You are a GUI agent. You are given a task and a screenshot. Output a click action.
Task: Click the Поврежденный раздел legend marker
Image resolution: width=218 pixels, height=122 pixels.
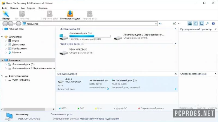pyautogui.click(x=139, y=108)
